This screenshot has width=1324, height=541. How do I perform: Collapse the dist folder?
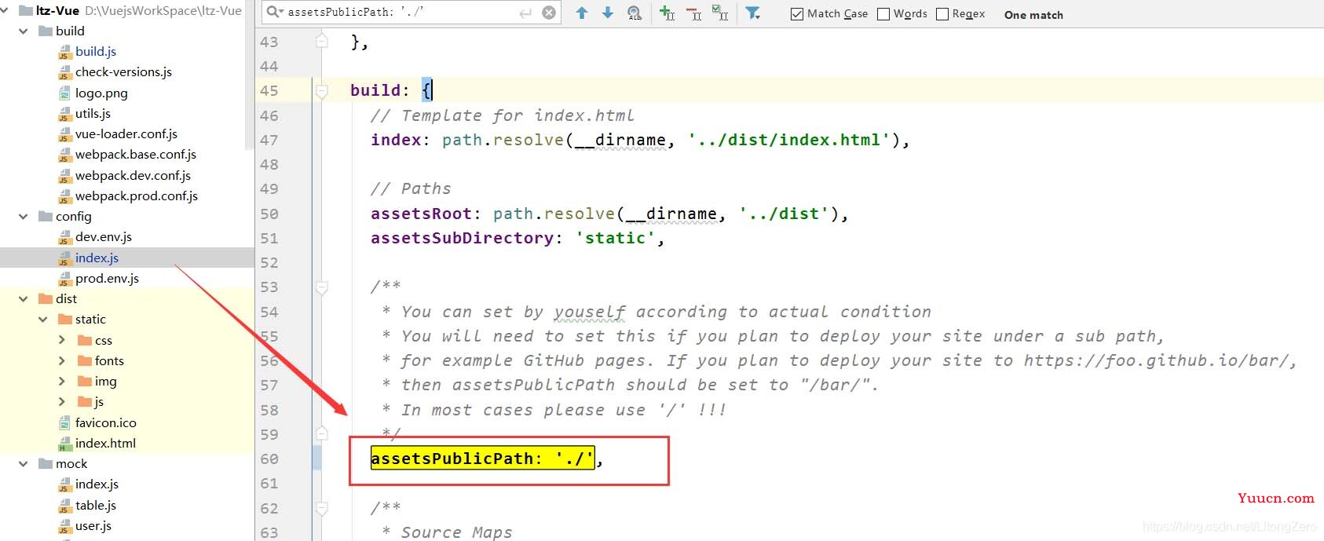(x=24, y=298)
